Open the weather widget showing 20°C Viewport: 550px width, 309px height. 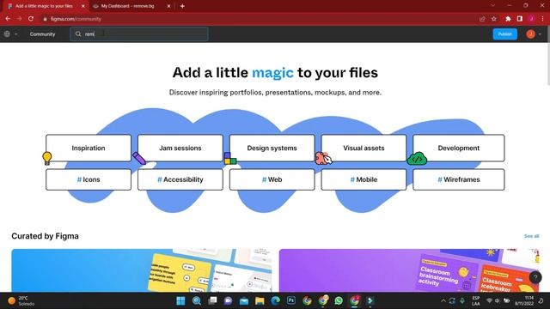pos(21,300)
